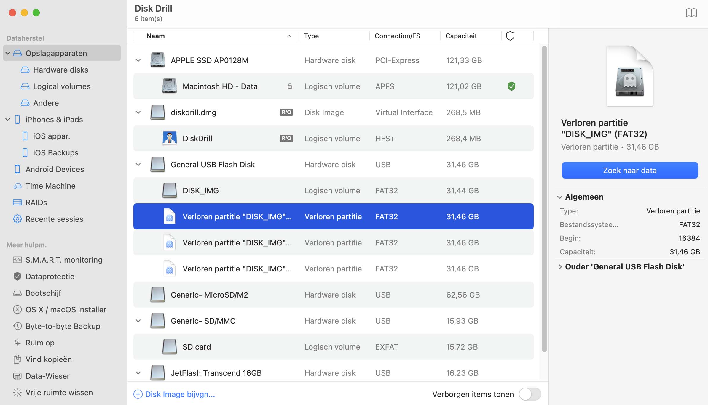This screenshot has width=708, height=405.
Task: Sort by Capaciteit column header
Action: click(471, 36)
